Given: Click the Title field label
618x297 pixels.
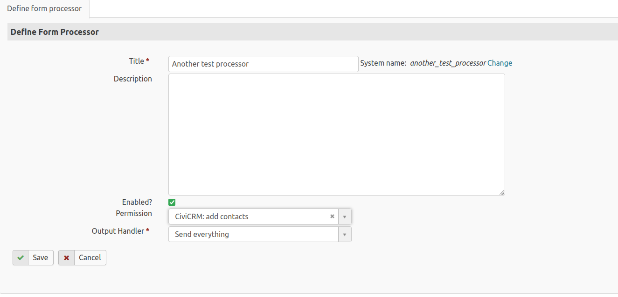Looking at the screenshot, I should pyautogui.click(x=137, y=61).
